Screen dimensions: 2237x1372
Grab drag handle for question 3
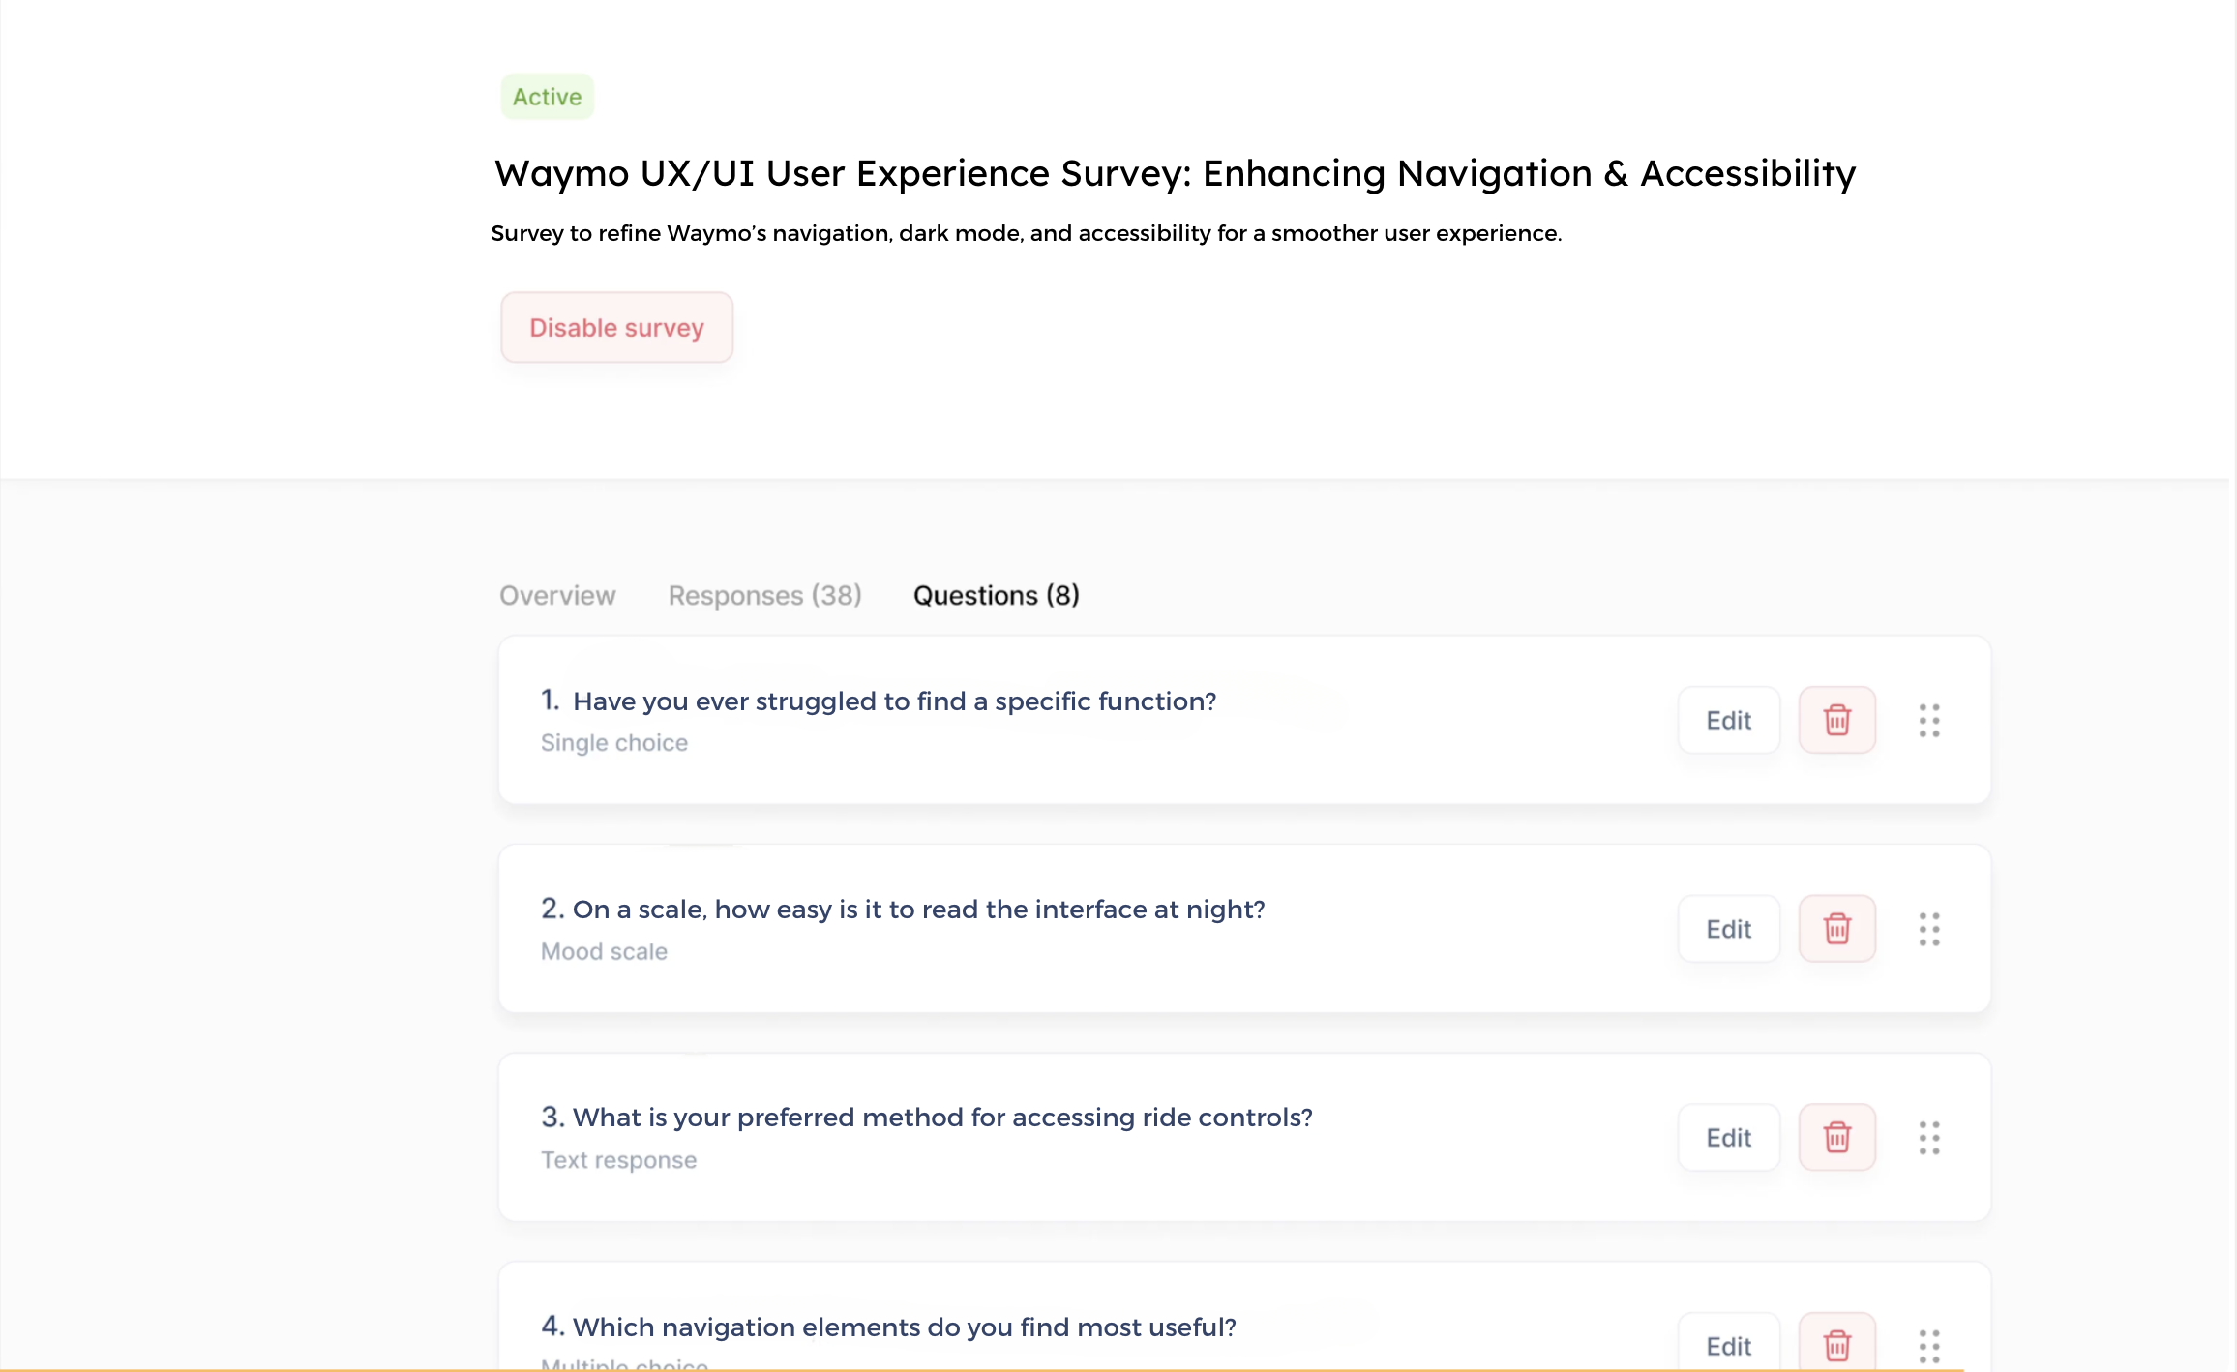pos(1929,1137)
